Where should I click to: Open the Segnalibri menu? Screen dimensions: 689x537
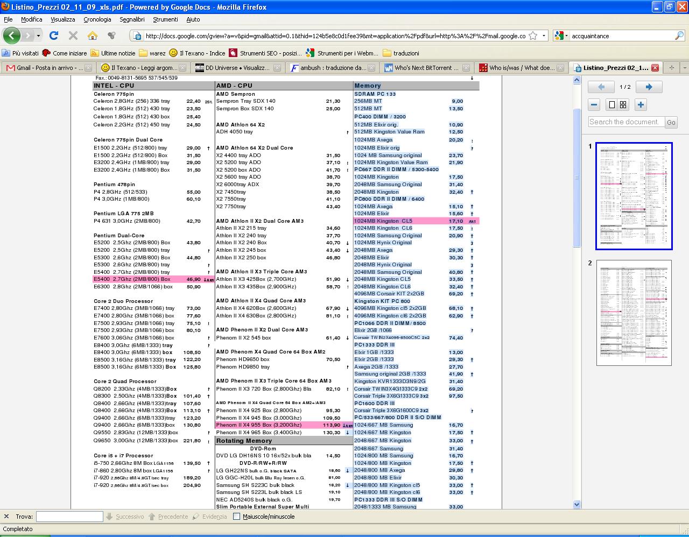click(132, 19)
